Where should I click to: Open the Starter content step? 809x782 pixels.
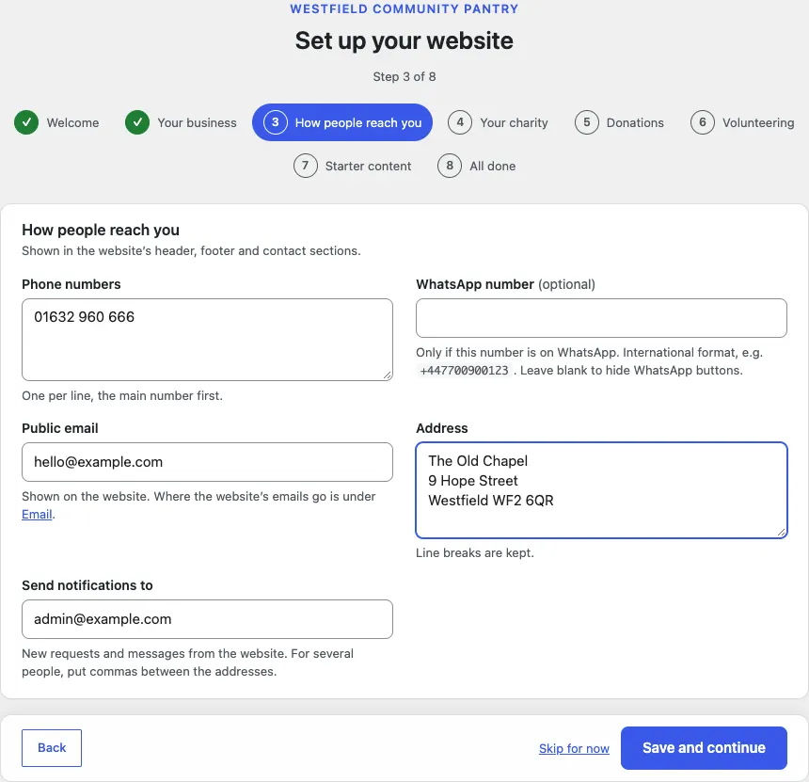[353, 166]
